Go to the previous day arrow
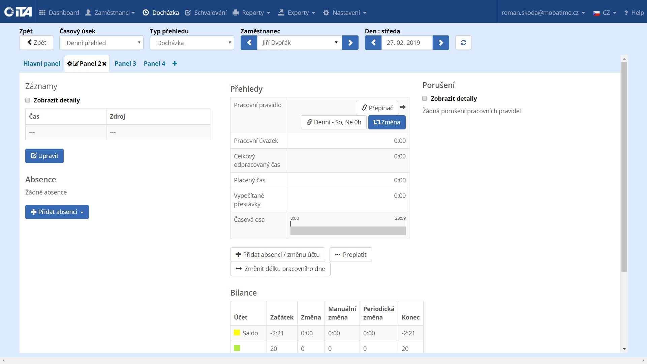This screenshot has width=647, height=364. tap(373, 43)
